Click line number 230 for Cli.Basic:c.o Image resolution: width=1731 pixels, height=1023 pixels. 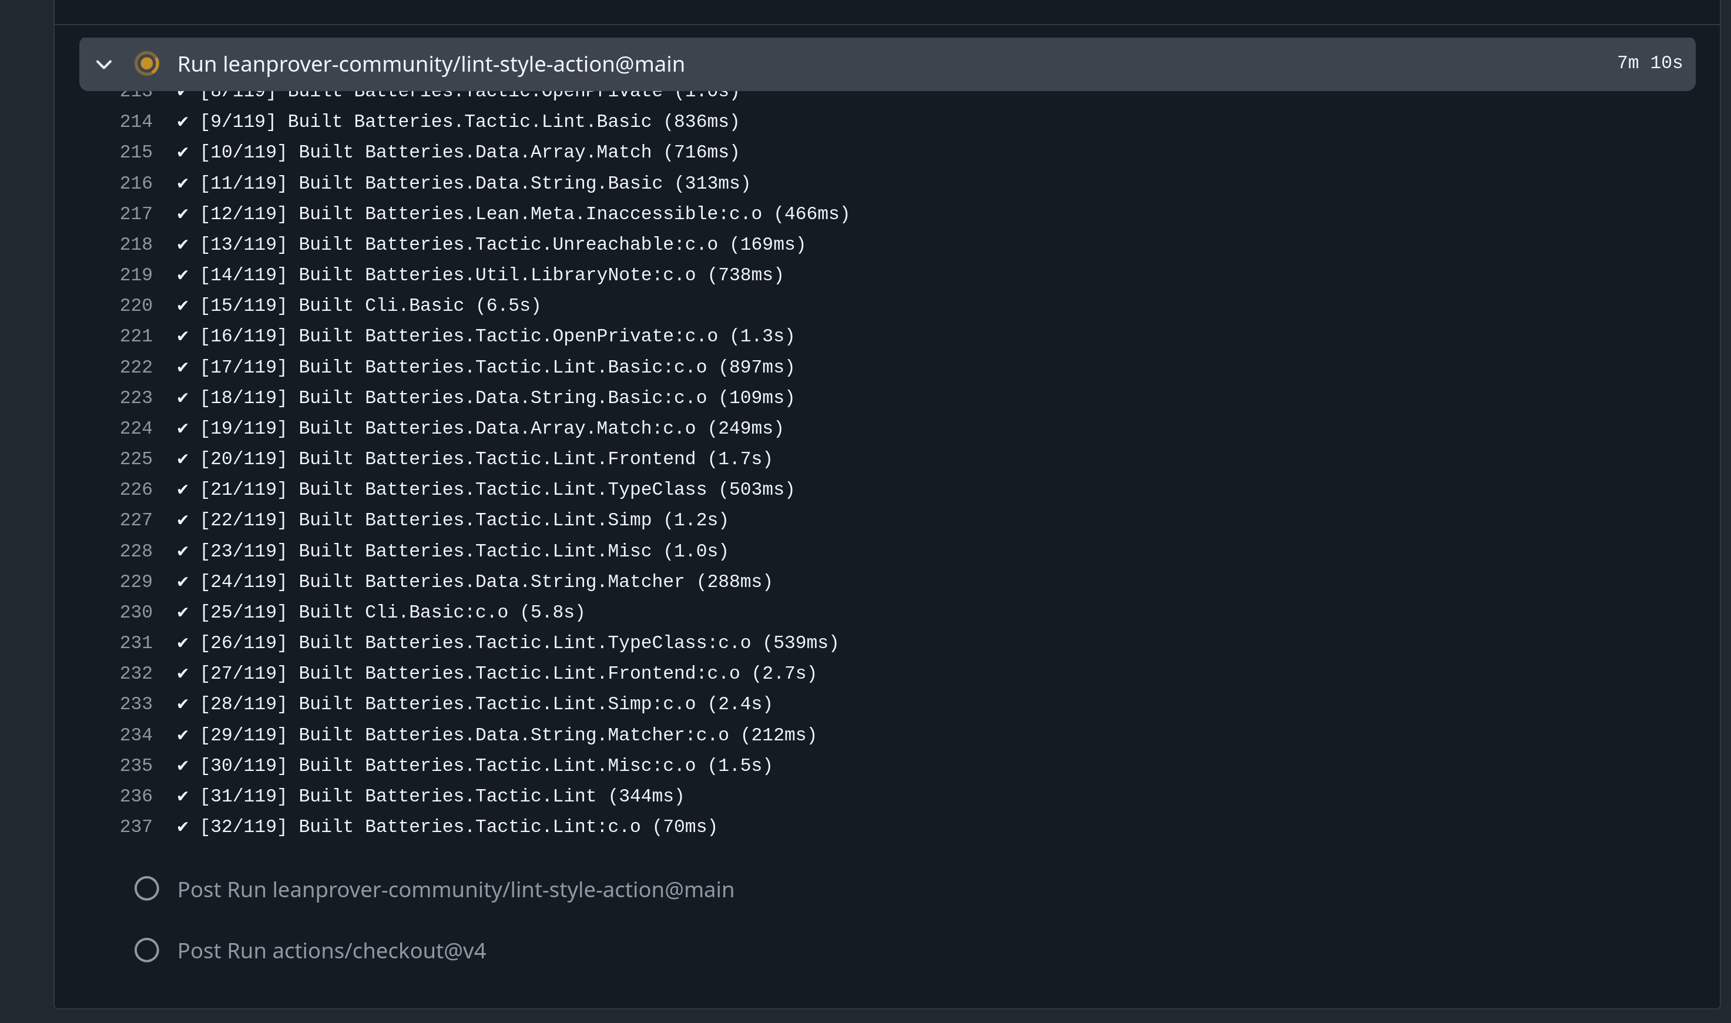(x=136, y=612)
